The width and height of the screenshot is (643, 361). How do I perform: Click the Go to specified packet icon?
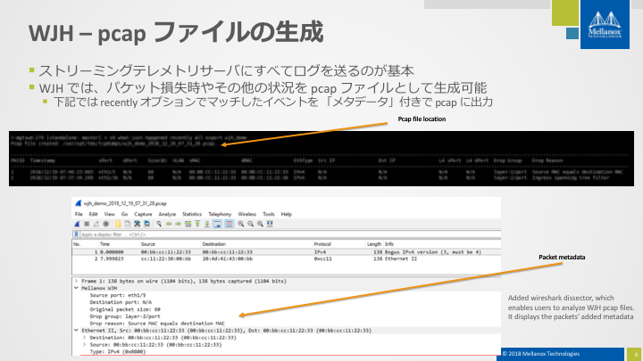pyautogui.click(x=188, y=224)
